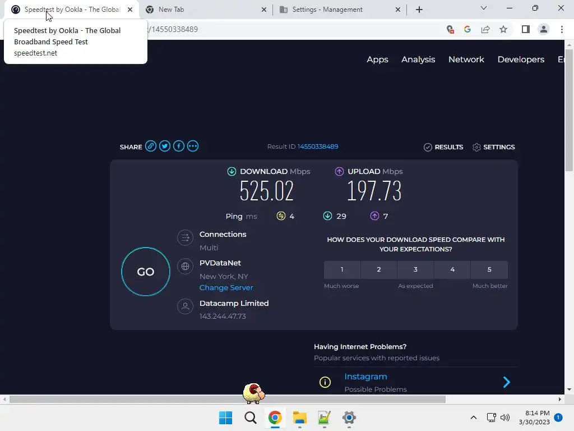
Task: Rate download speed 4
Action: (452, 269)
